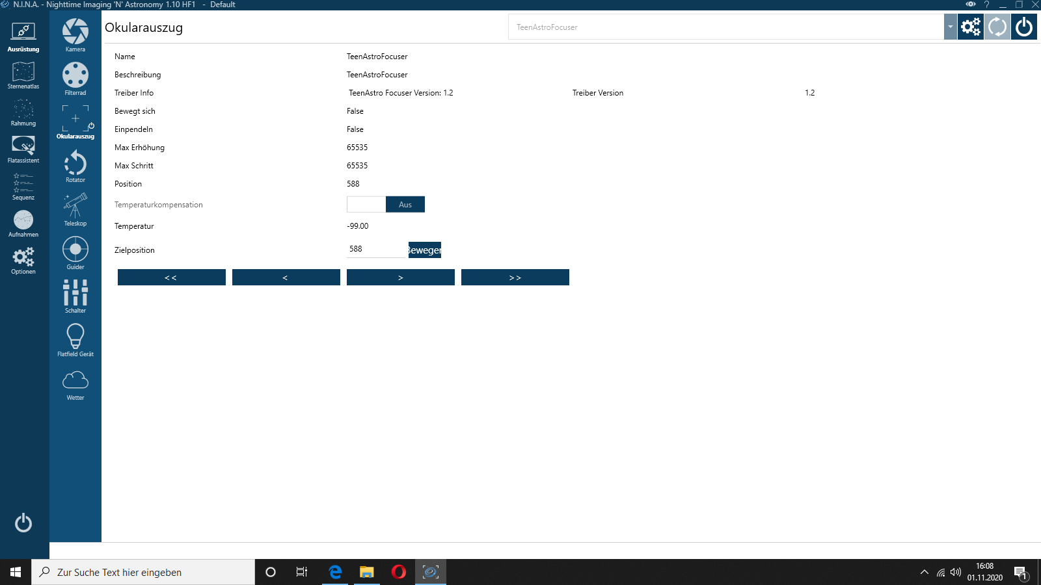This screenshot has width=1041, height=585.
Task: Click the Treiber Info version text
Action: [401, 93]
